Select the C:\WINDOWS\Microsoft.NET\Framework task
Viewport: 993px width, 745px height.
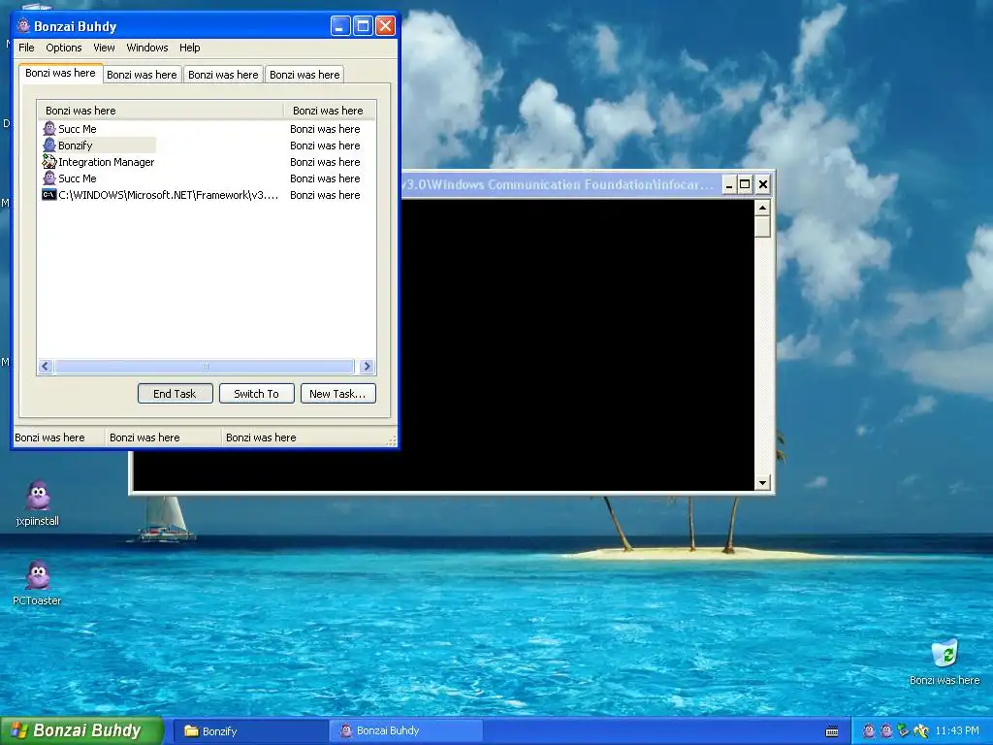[x=169, y=194]
